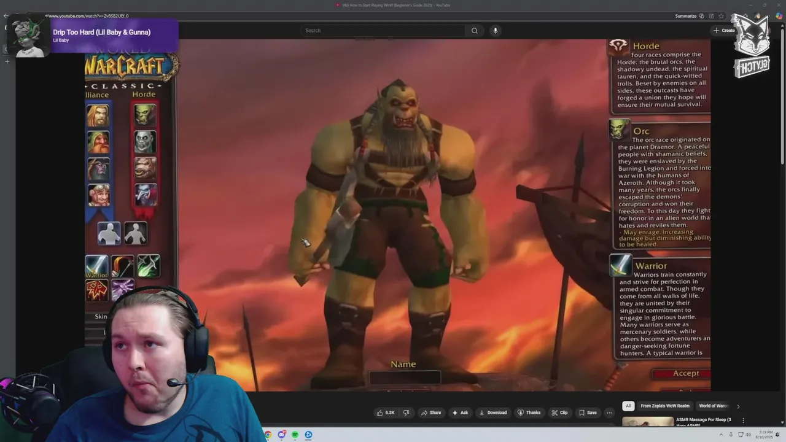Viewport: 786px width, 442px height.
Task: Open the YouTube Create button
Action: point(724,31)
